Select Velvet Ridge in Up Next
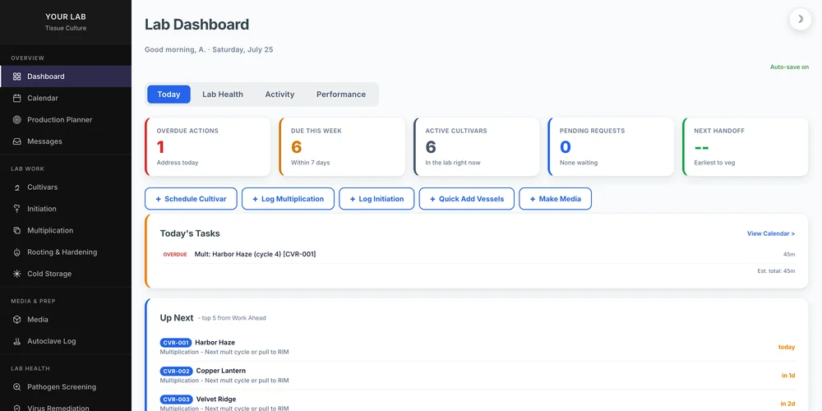Image resolution: width=822 pixels, height=411 pixels. coord(216,399)
